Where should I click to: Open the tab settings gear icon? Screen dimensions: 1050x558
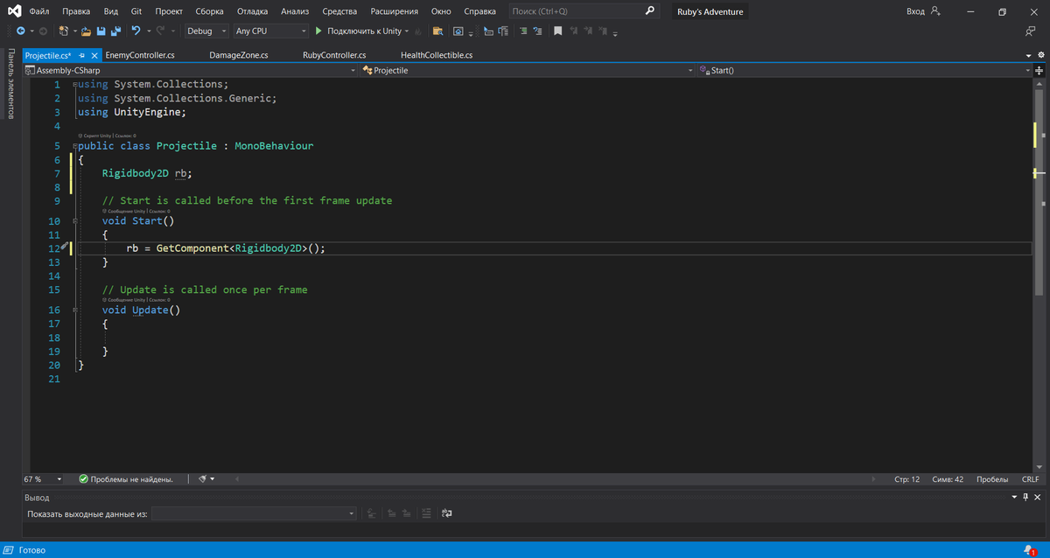pos(1040,55)
